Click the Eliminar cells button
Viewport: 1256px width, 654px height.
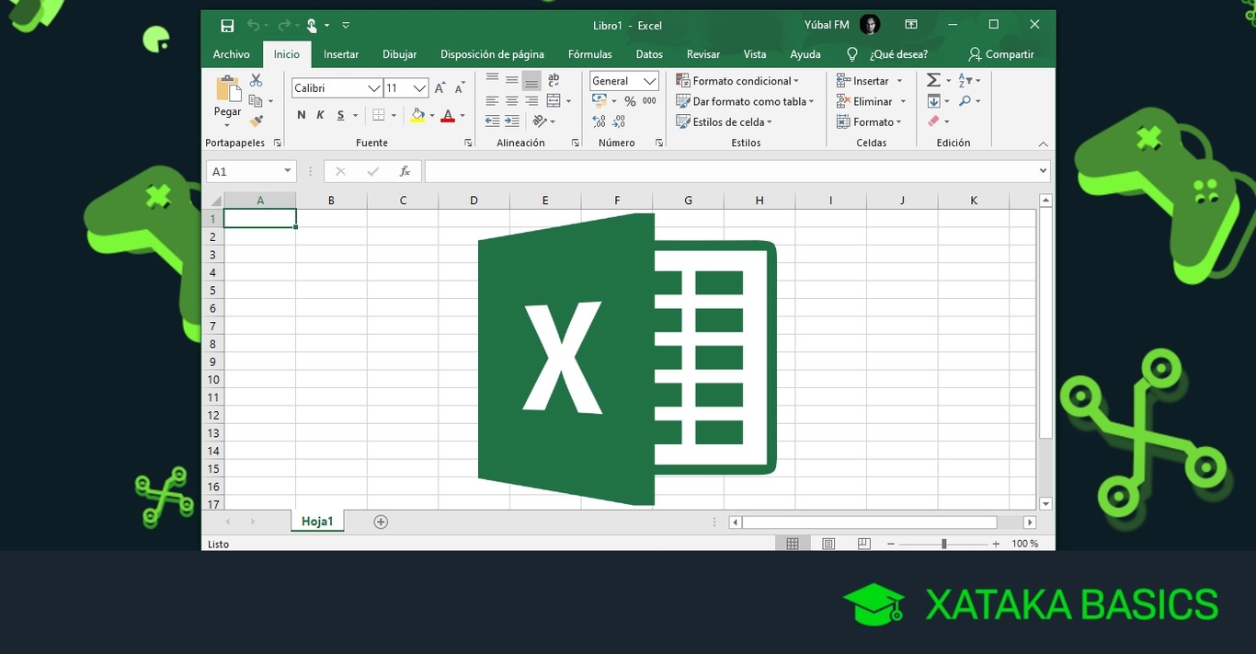click(x=871, y=101)
